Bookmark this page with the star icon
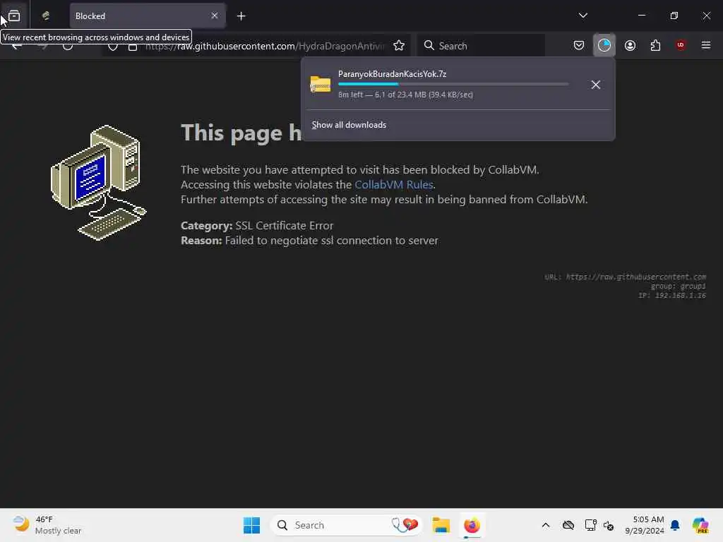 (399, 46)
